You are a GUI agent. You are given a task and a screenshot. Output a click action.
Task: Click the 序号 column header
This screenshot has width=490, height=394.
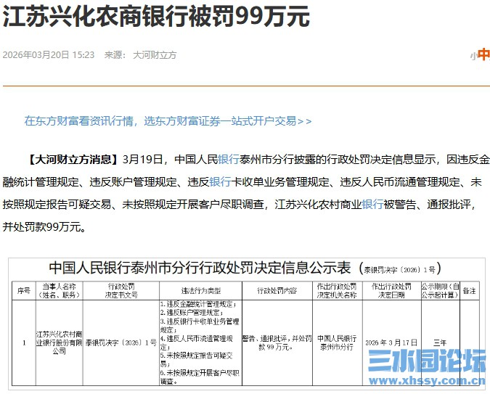24,291
